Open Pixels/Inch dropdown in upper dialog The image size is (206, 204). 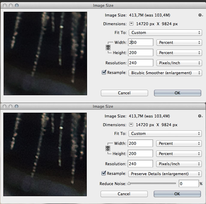179,63
